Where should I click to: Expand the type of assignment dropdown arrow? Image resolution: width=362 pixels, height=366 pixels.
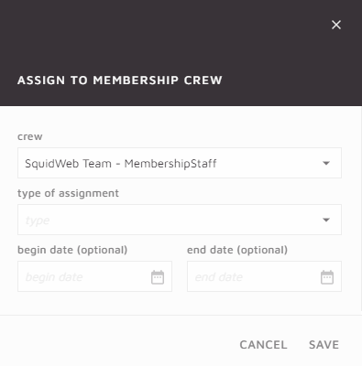326,220
